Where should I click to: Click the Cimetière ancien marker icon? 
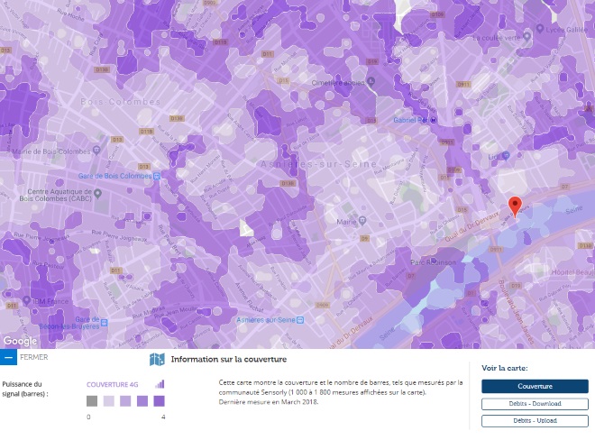click(x=371, y=81)
